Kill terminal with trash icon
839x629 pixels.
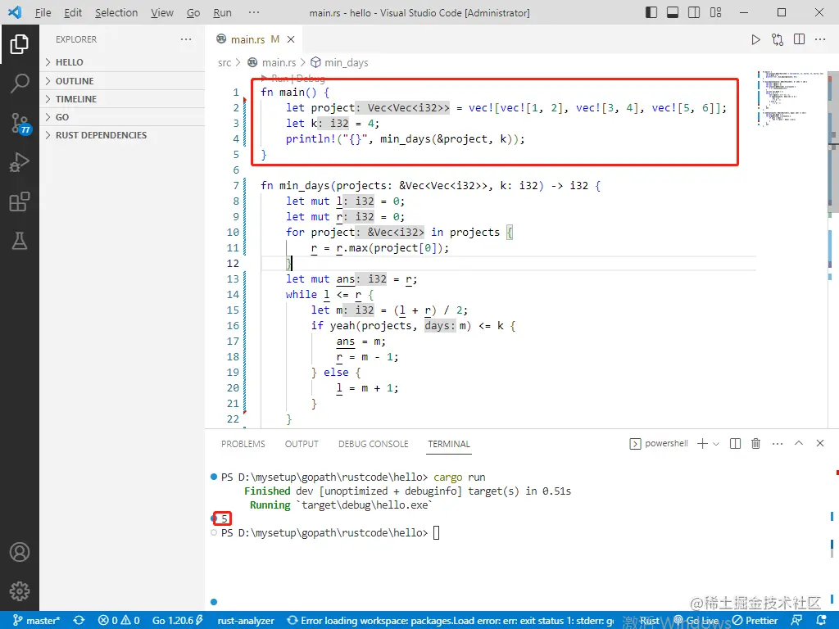coord(755,443)
